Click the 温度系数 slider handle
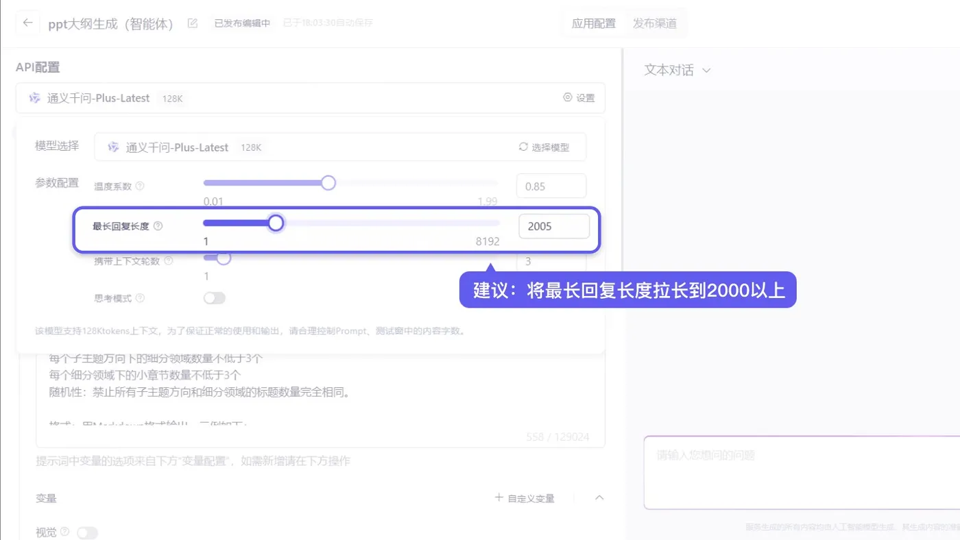960x540 pixels. (x=328, y=183)
